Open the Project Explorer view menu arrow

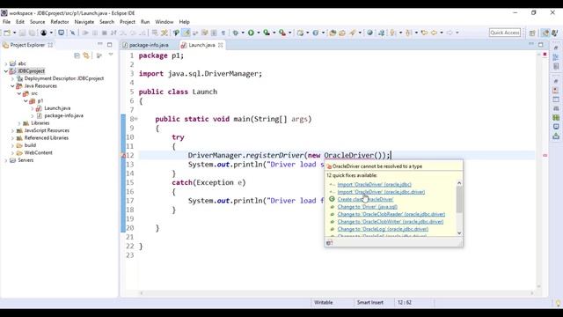tap(111, 55)
